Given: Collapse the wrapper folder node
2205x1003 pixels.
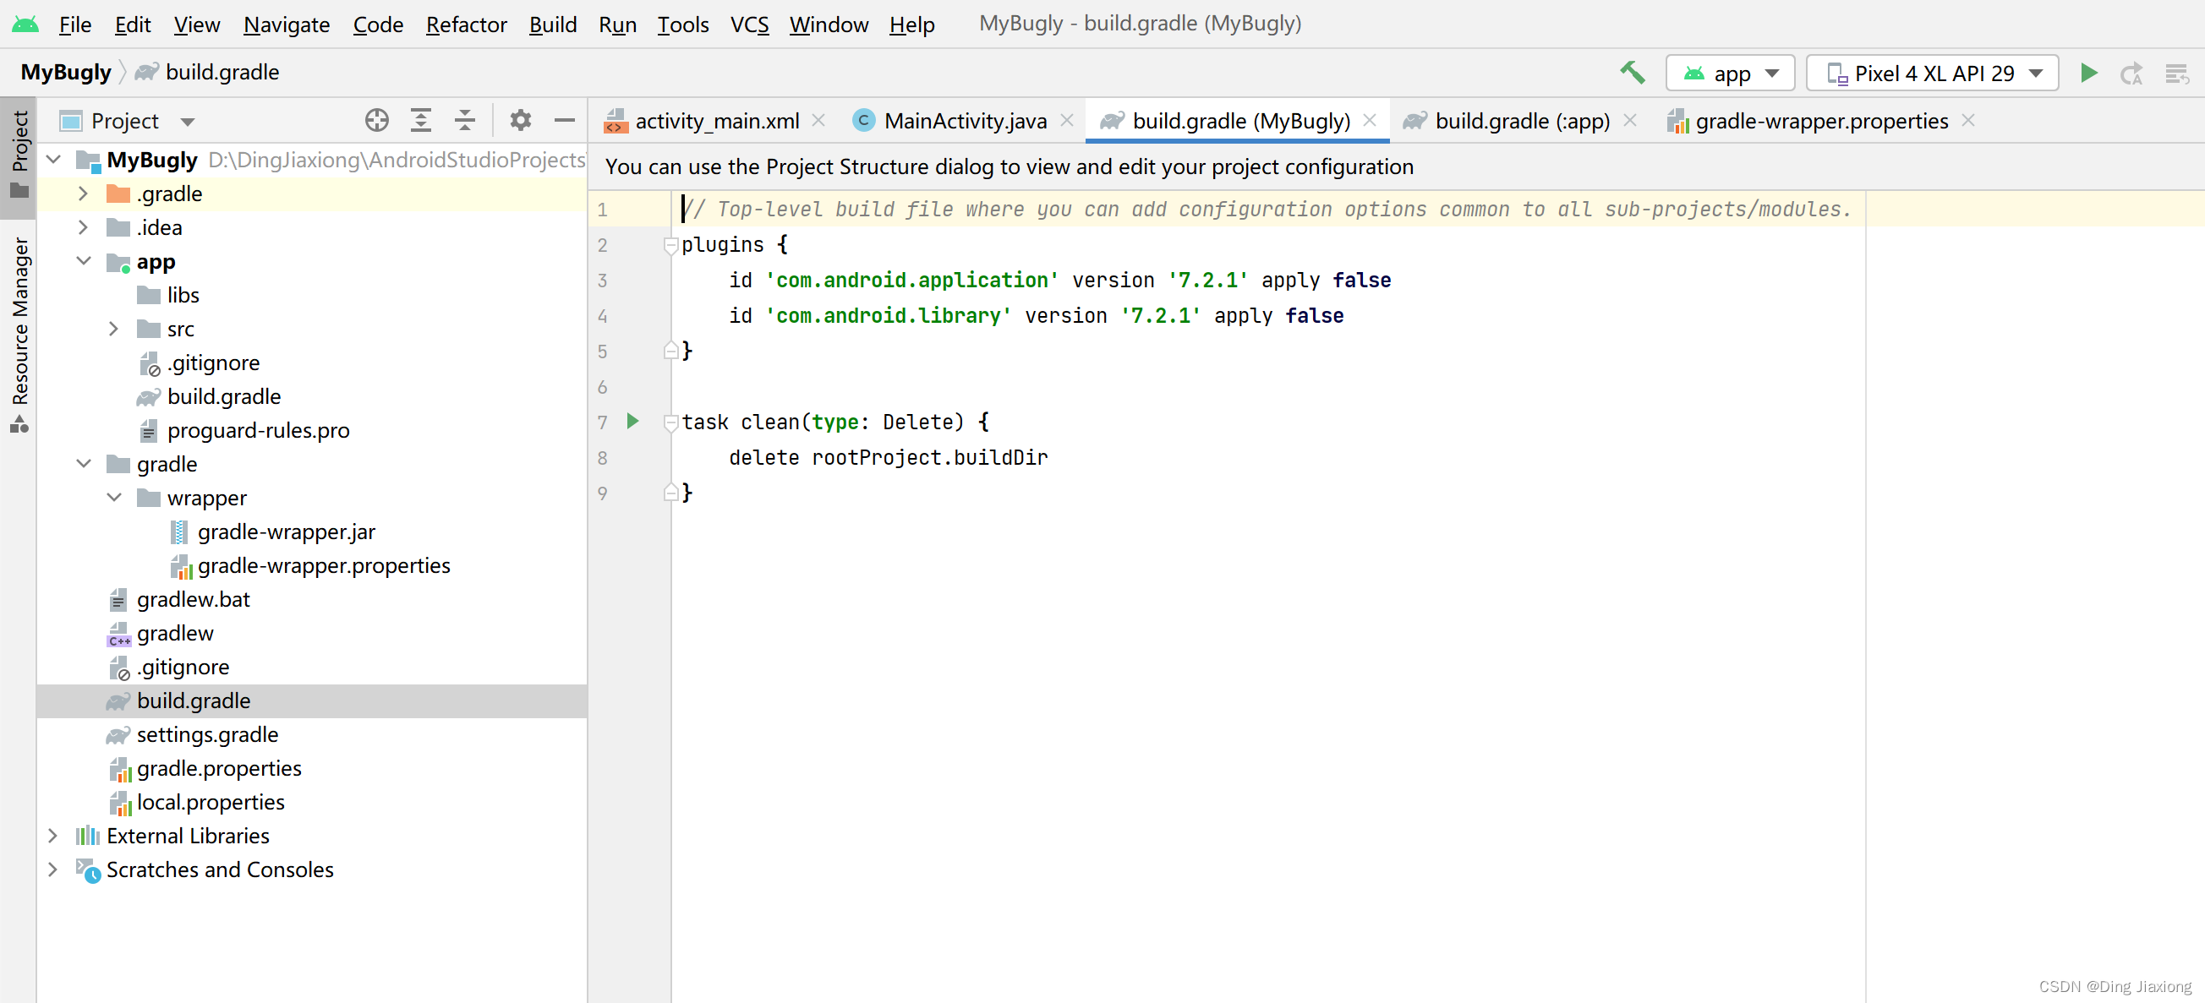Looking at the screenshot, I should (x=114, y=498).
